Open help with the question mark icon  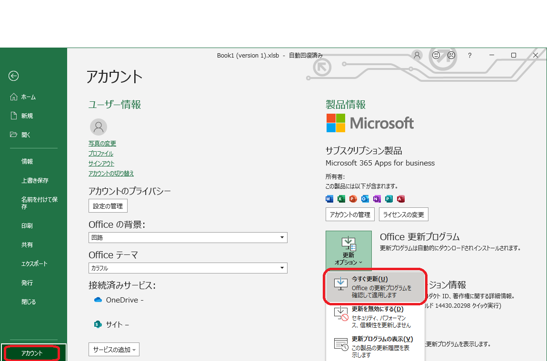pyautogui.click(x=470, y=55)
